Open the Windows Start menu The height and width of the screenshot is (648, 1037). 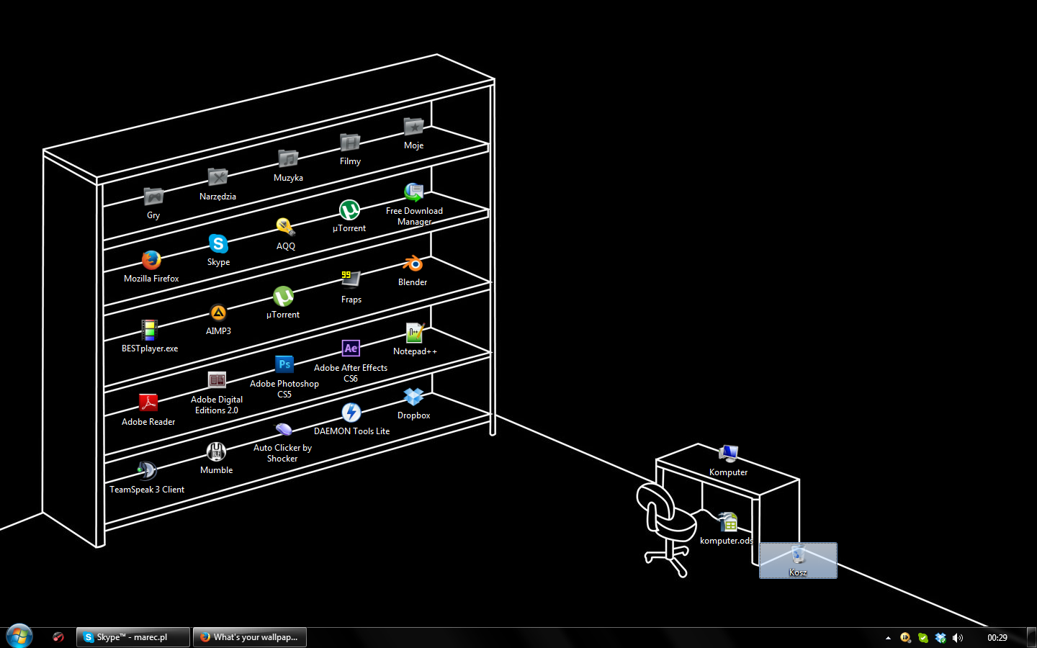click(x=19, y=636)
